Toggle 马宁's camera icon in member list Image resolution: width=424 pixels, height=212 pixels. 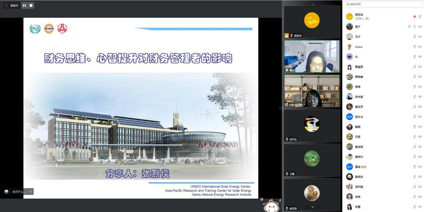click(420, 37)
